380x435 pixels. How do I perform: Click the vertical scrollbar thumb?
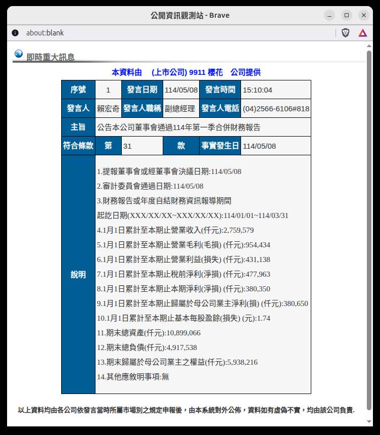pos(369,230)
